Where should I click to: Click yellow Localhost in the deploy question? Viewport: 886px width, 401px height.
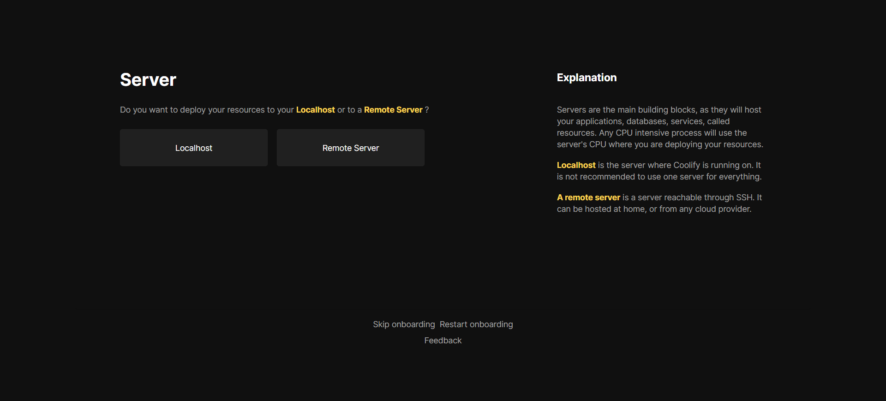[x=315, y=110]
